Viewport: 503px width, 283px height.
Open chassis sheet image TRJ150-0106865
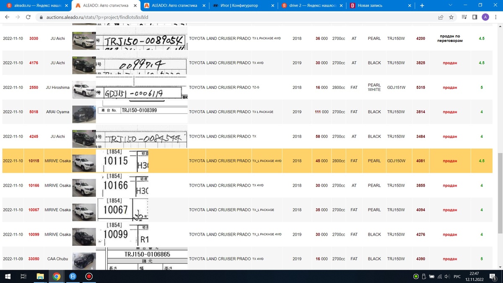click(142, 259)
